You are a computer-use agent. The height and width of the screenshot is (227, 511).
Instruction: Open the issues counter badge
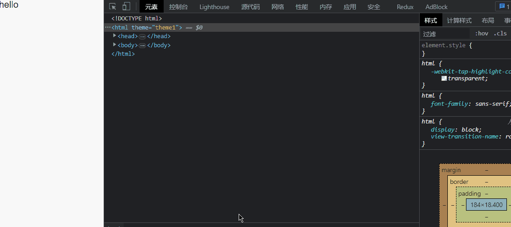point(504,6)
